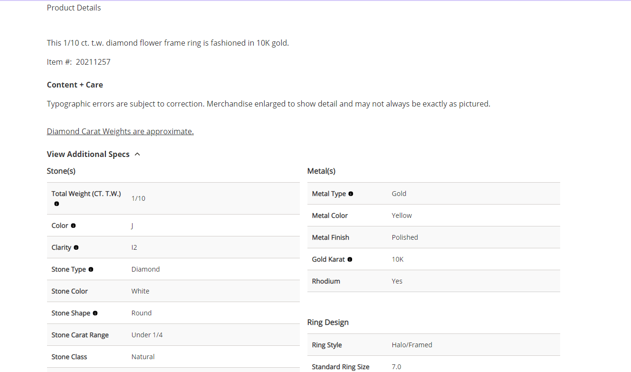Click the Stone Shape info icon

[95, 313]
